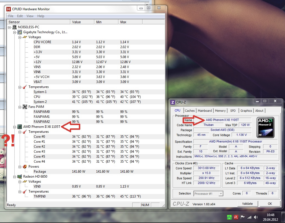The image size is (285, 223).
Task: Select the FANPWM1 fan row
Action: (99, 117)
